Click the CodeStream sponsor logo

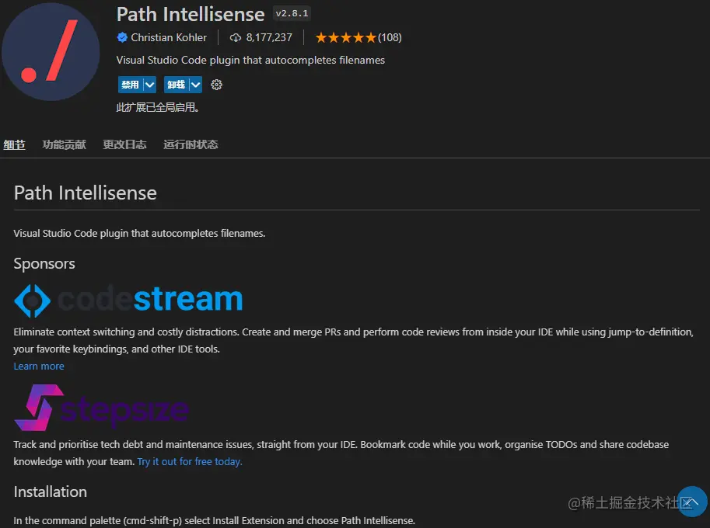coord(128,300)
